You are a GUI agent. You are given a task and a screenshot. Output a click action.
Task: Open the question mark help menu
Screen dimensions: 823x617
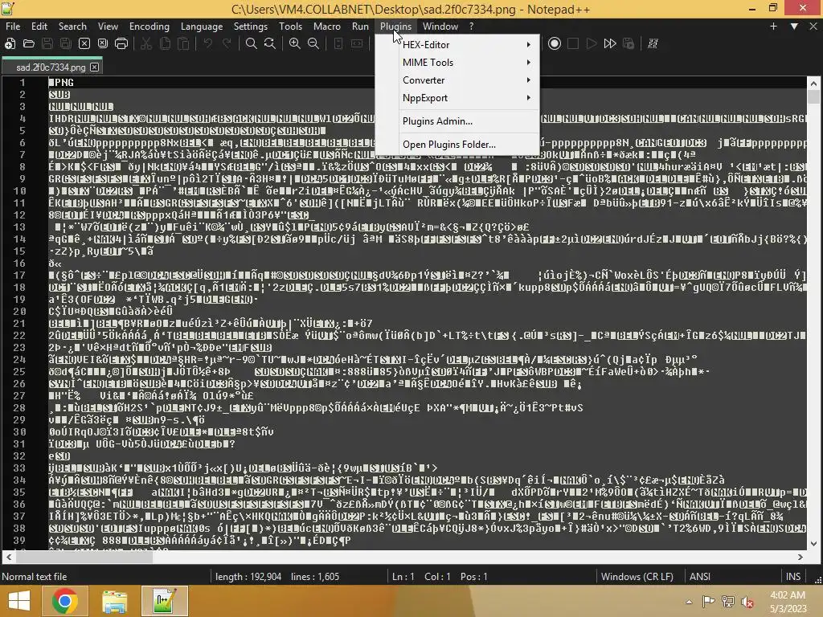click(471, 27)
